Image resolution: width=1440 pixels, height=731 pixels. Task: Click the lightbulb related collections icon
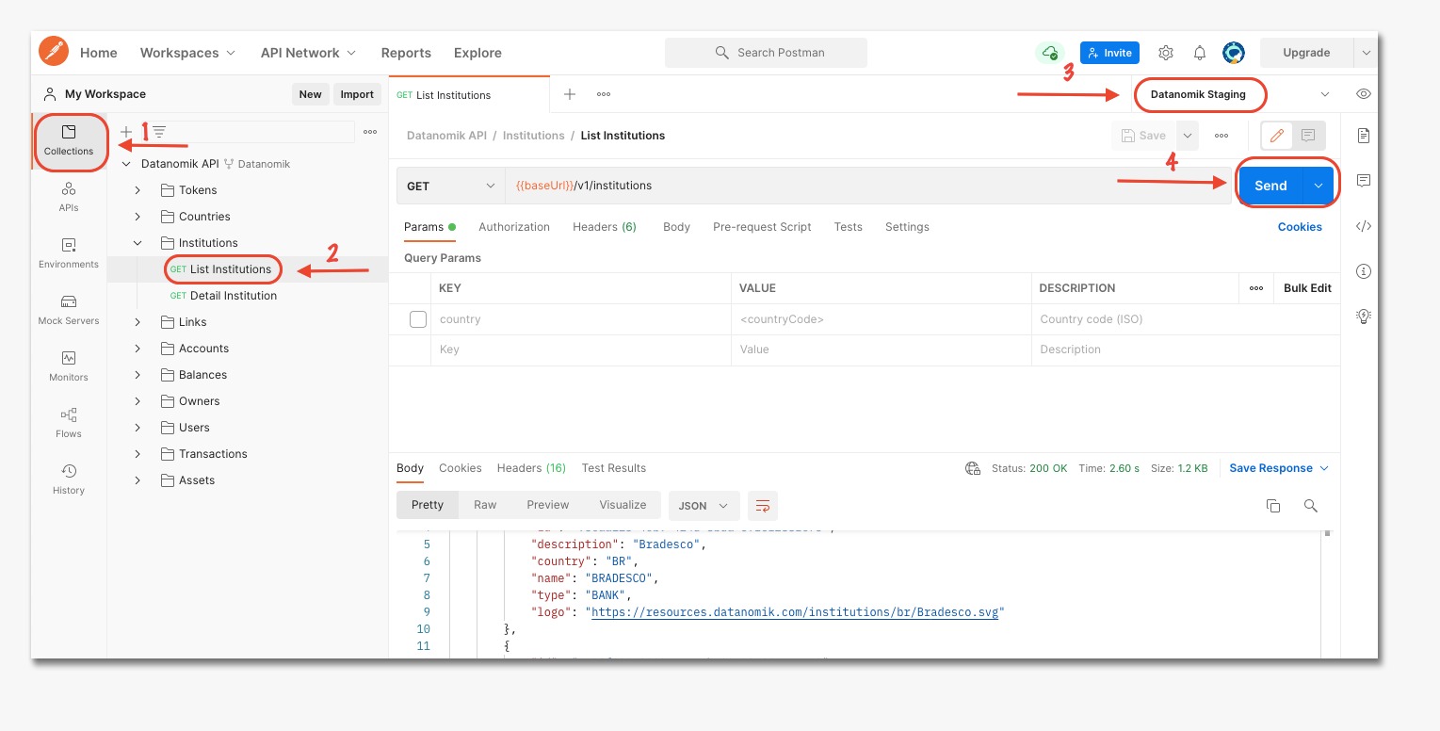(1363, 317)
